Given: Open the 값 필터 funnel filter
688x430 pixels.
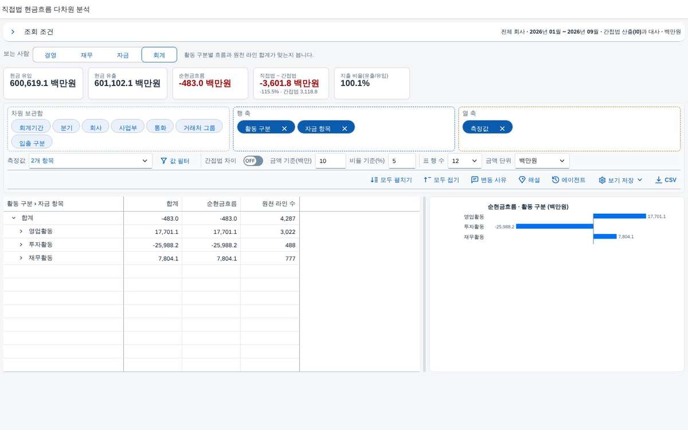Looking at the screenshot, I should click(x=174, y=161).
